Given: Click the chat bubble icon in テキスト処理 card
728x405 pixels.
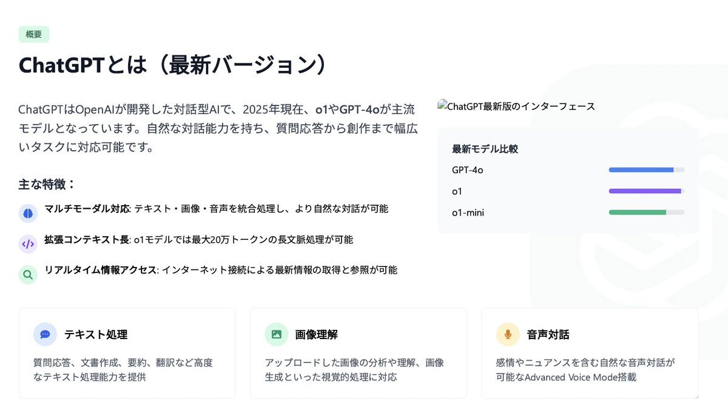Looking at the screenshot, I should (45, 334).
